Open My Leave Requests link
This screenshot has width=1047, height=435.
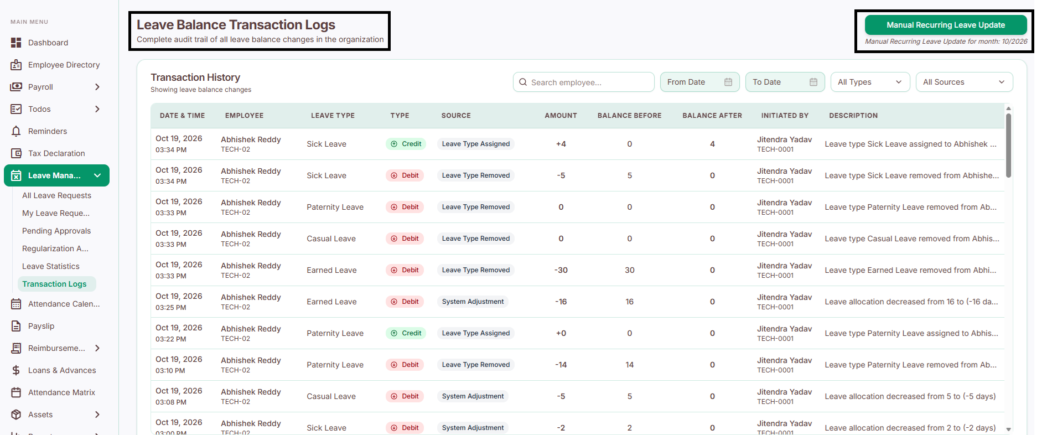[56, 213]
